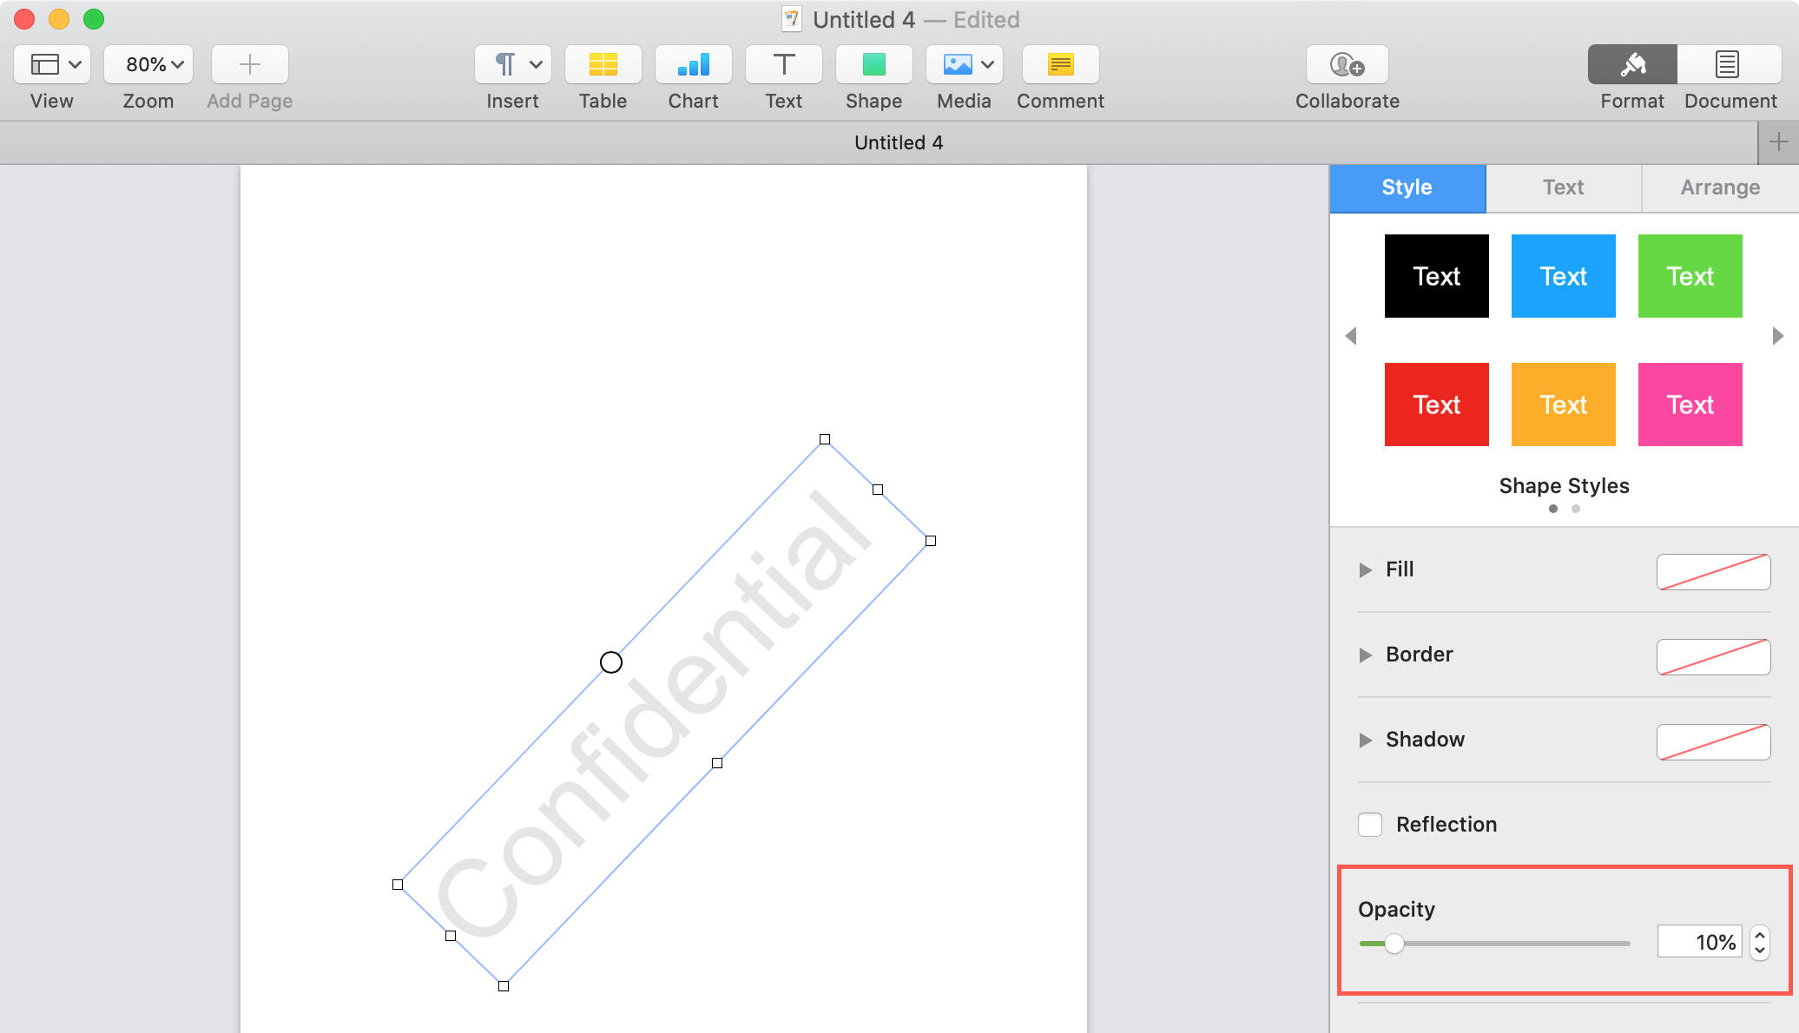Screen dimensions: 1799x1033
Task: Drag the Opacity slider left
Action: pos(1394,942)
